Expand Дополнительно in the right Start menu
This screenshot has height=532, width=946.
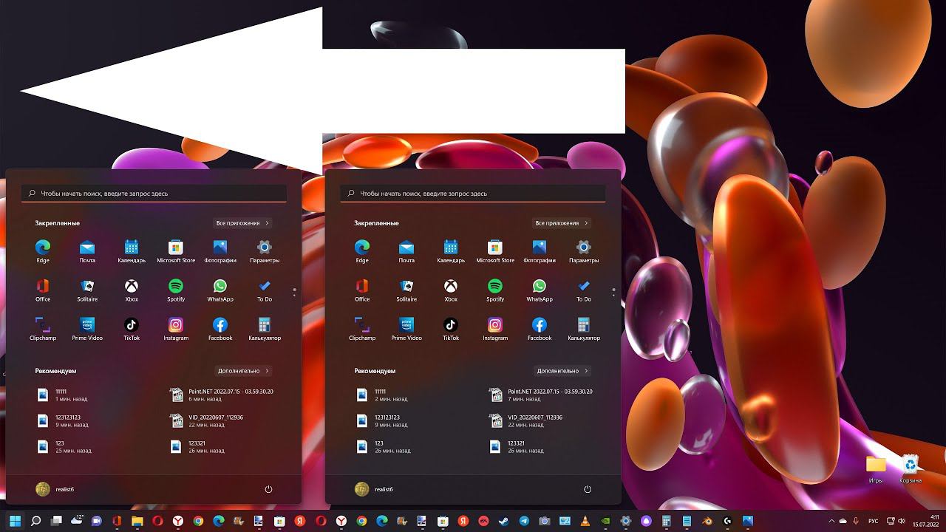click(x=562, y=370)
